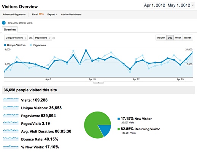
Task: Click the Unique Visitors sparkline thumbnail
Action: coord(11,108)
